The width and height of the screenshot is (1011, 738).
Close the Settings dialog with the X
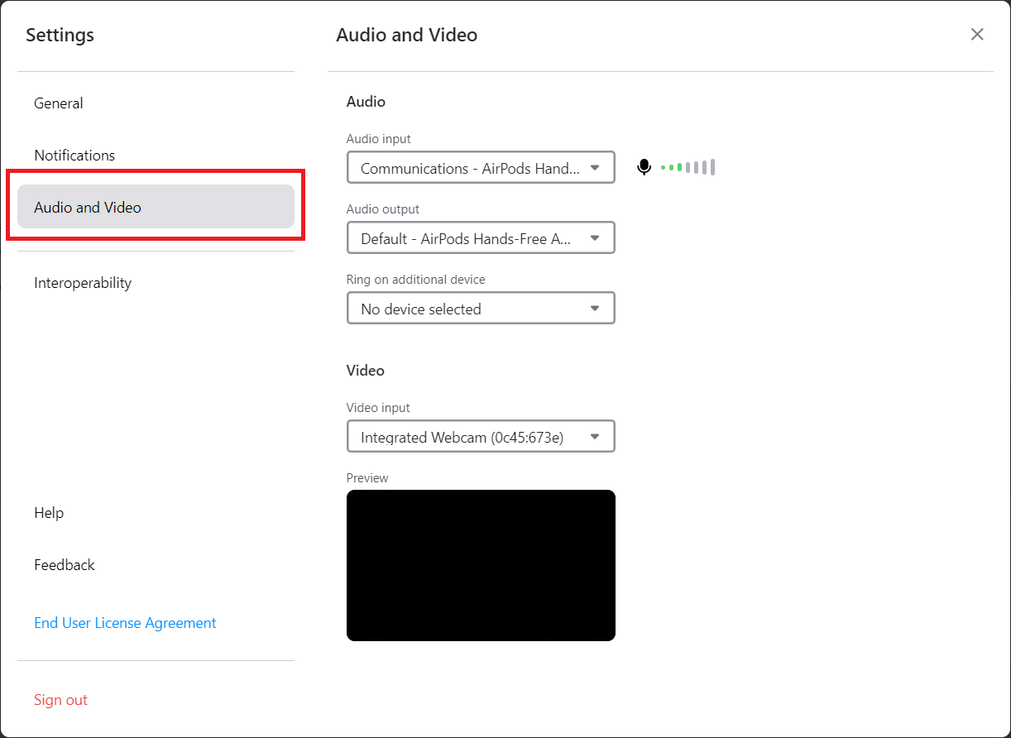tap(977, 34)
